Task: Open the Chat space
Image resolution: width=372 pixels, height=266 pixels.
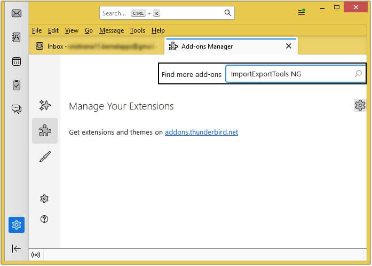Action: click(17, 109)
